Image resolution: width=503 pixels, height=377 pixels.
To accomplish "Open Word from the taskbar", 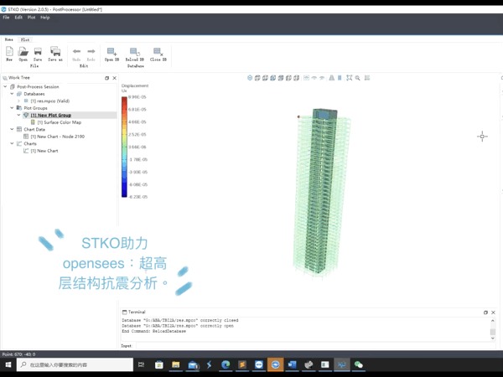I will [292, 364].
